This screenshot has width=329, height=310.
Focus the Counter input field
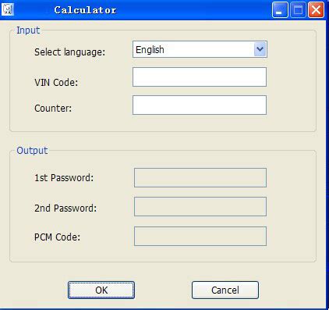click(200, 105)
